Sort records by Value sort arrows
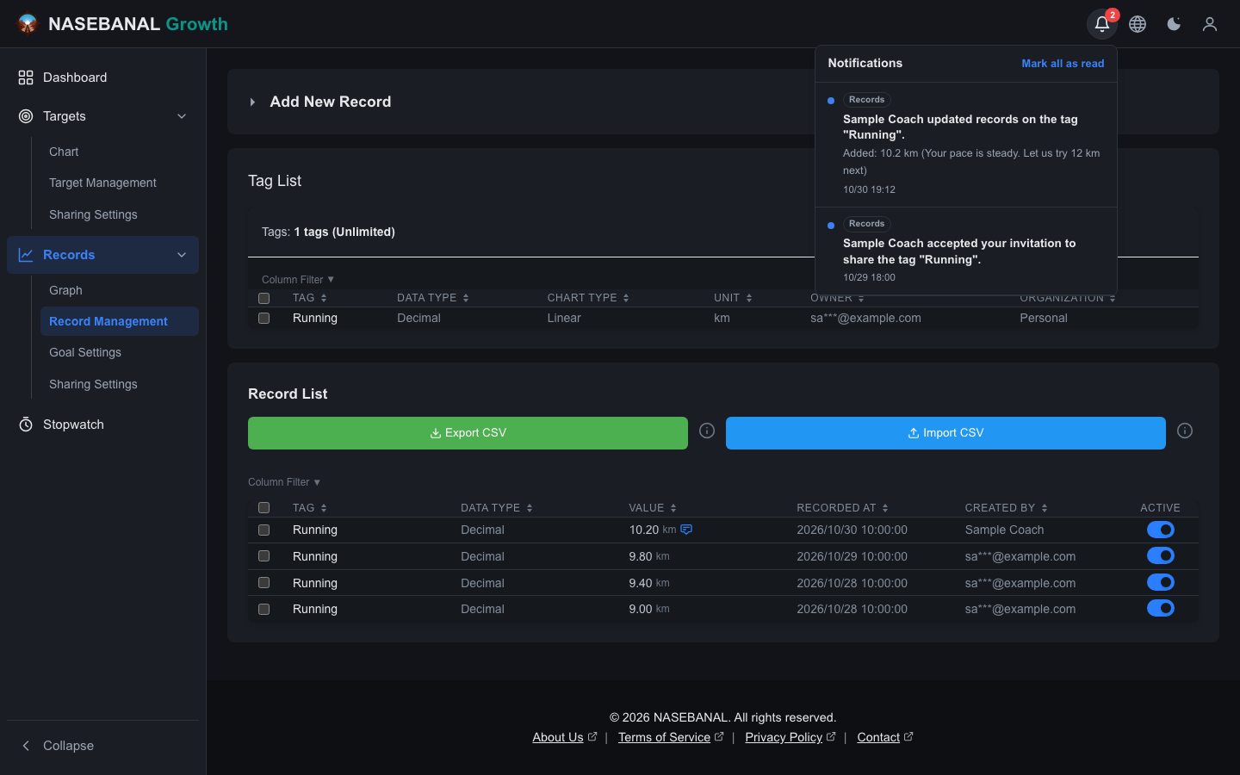1240x775 pixels. (x=673, y=508)
